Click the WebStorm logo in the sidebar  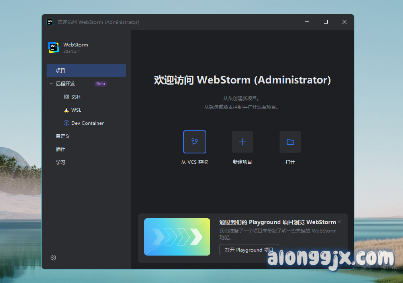pos(53,47)
